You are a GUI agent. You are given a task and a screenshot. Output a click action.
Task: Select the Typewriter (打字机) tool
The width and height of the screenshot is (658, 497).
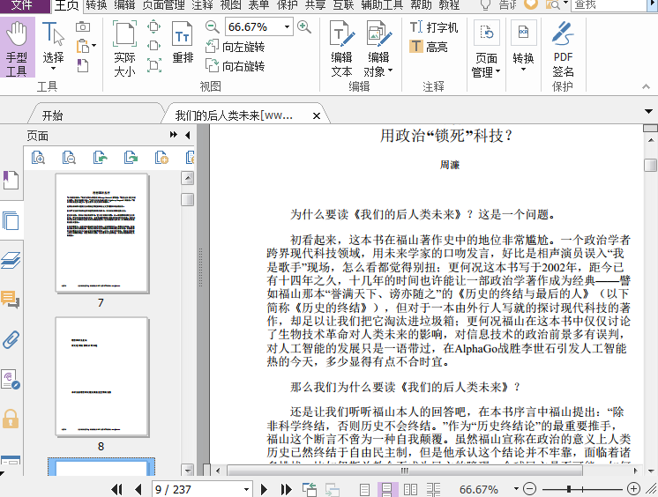coord(433,27)
